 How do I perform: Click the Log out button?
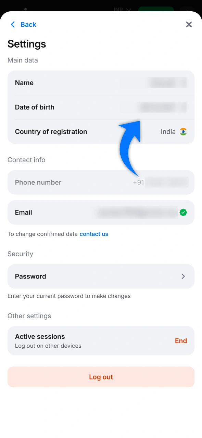(x=101, y=377)
